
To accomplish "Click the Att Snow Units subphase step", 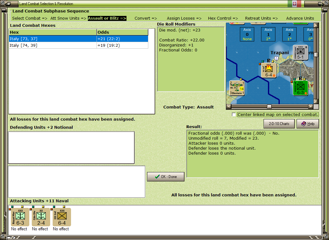I will (68, 18).
